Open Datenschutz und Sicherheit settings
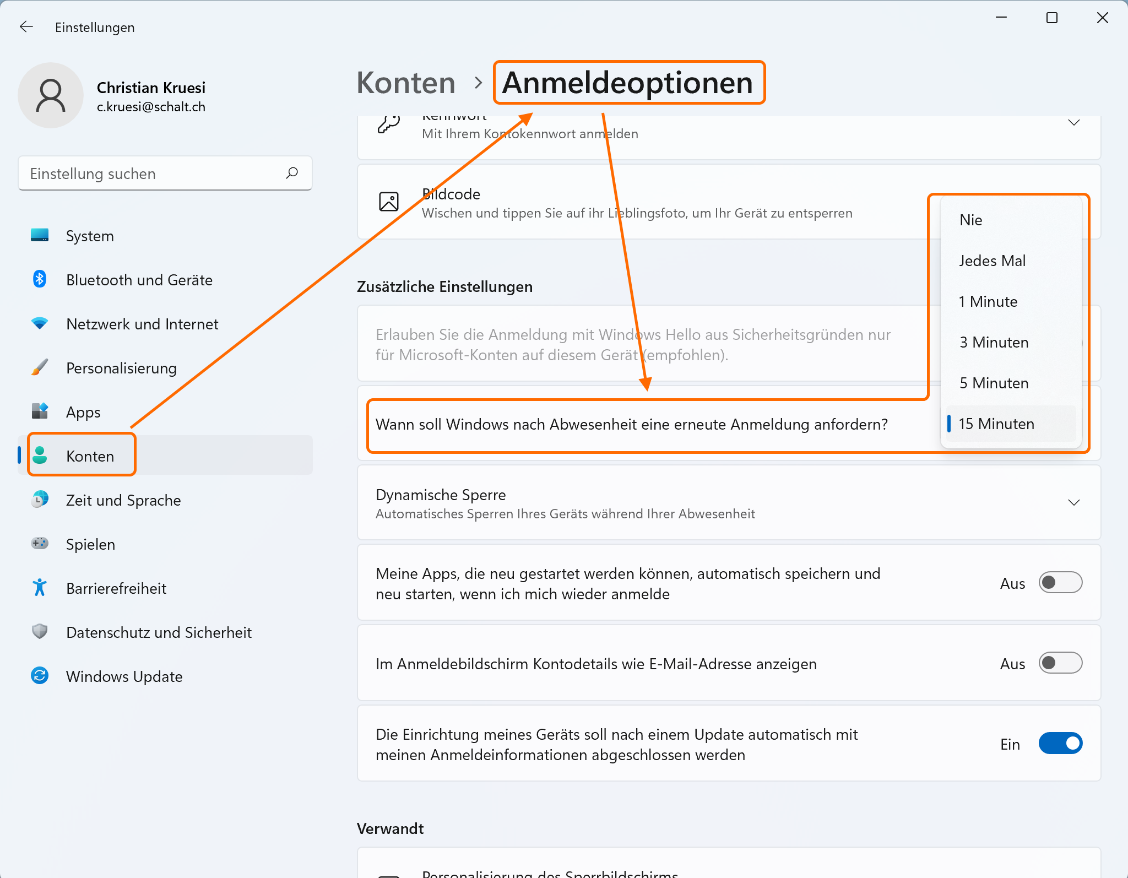Image resolution: width=1128 pixels, height=878 pixels. click(159, 632)
